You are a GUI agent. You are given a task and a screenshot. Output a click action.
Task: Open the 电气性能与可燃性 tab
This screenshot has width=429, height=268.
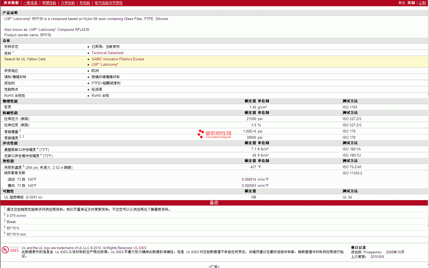click(x=108, y=3)
